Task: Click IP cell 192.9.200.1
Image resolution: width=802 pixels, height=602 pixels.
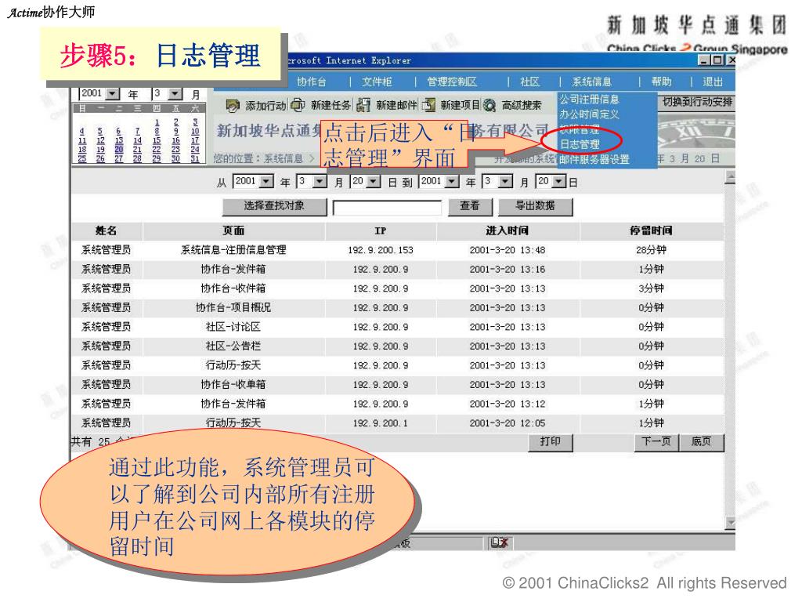Action: pos(380,422)
